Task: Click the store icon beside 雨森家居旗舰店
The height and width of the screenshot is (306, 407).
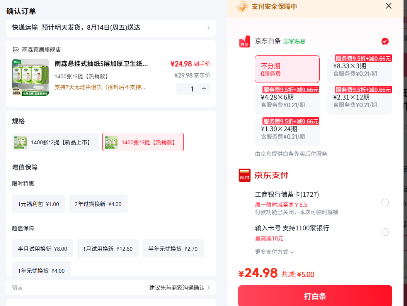Action: 15,50
